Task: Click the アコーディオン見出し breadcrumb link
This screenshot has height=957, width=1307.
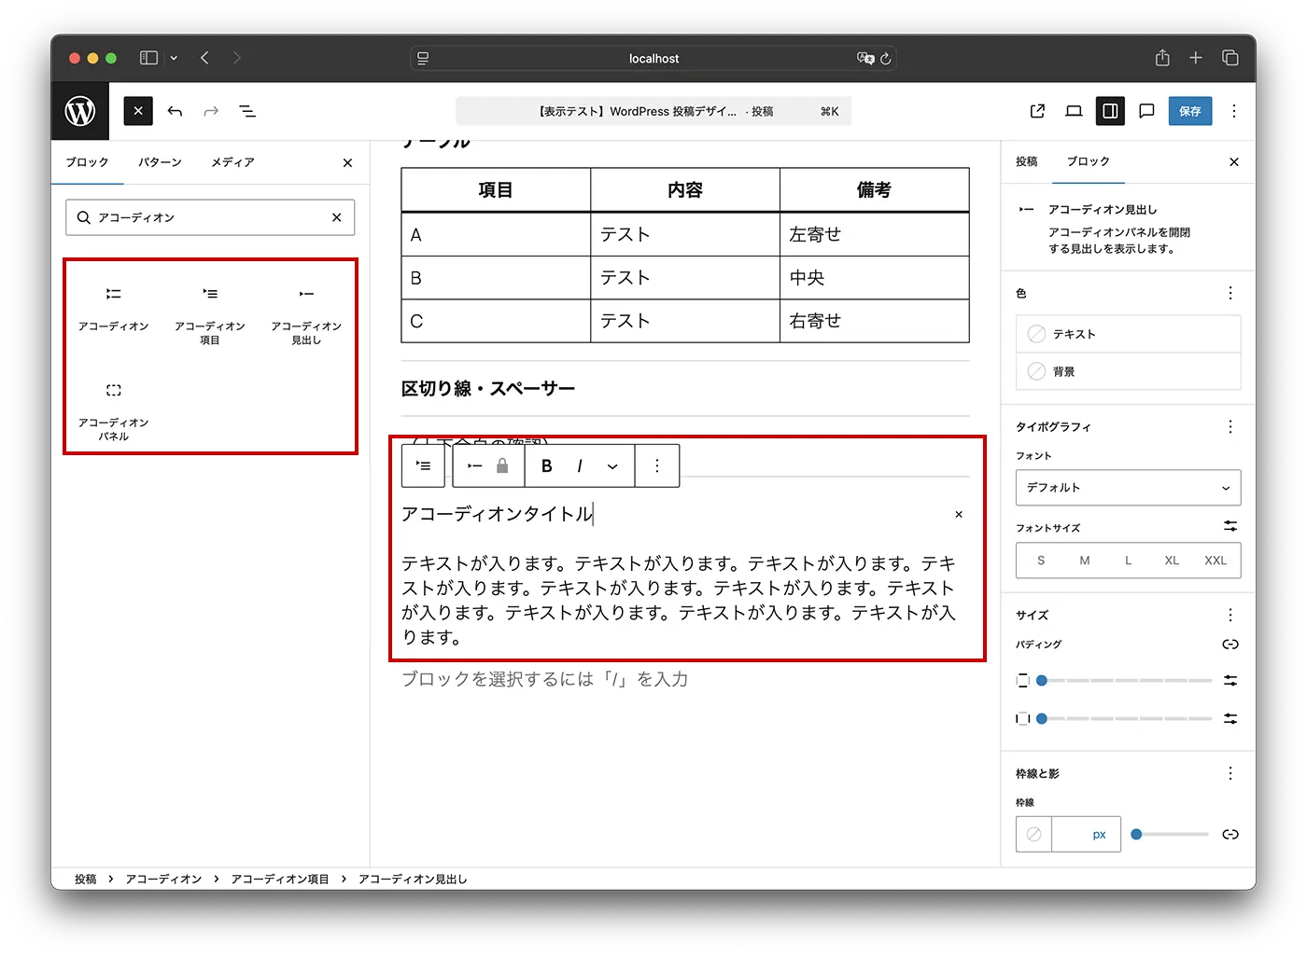Action: point(413,878)
